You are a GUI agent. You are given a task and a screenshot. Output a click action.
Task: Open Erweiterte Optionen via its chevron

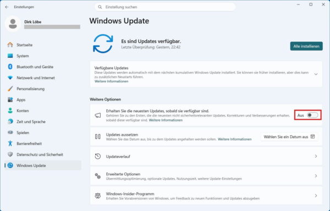(316, 176)
